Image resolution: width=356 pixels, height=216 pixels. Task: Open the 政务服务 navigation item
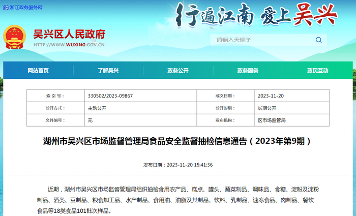pos(248,71)
